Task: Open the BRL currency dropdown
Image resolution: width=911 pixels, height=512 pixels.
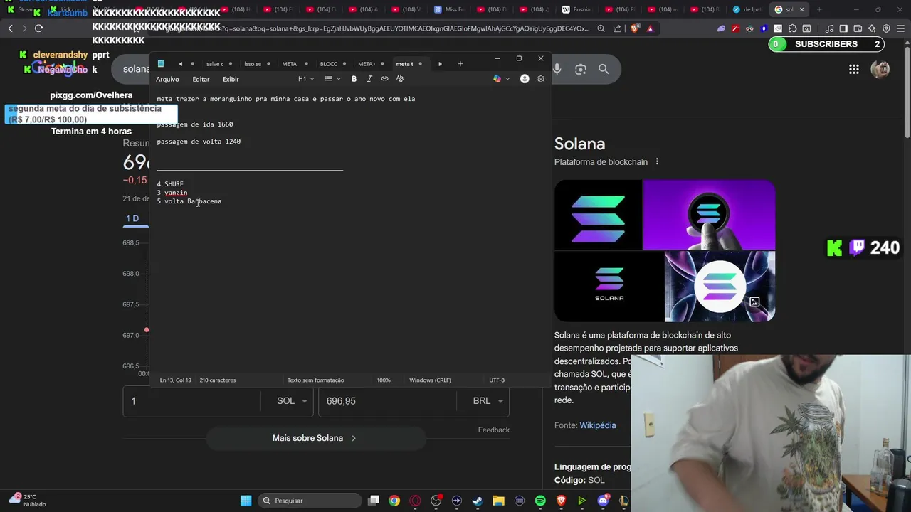Action: click(x=488, y=401)
